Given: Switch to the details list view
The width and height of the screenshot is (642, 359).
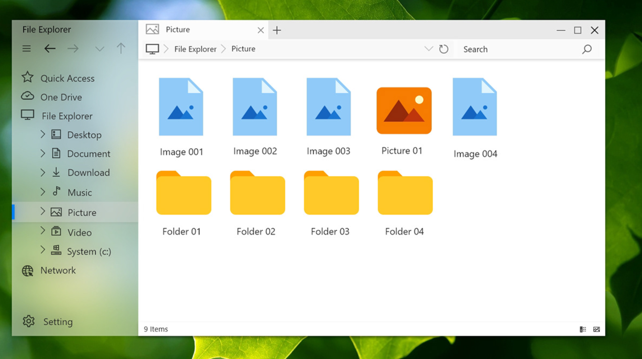Looking at the screenshot, I should pos(583,329).
